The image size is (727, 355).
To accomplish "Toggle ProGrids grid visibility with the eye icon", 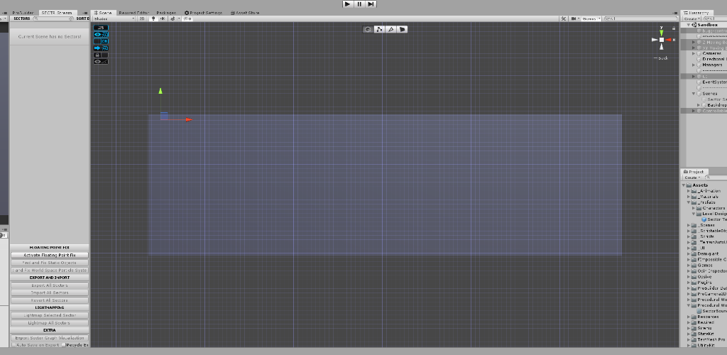I will click(x=101, y=34).
